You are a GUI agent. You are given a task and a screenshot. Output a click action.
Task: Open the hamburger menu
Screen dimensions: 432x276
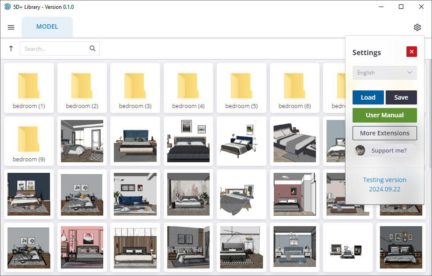pos(11,27)
